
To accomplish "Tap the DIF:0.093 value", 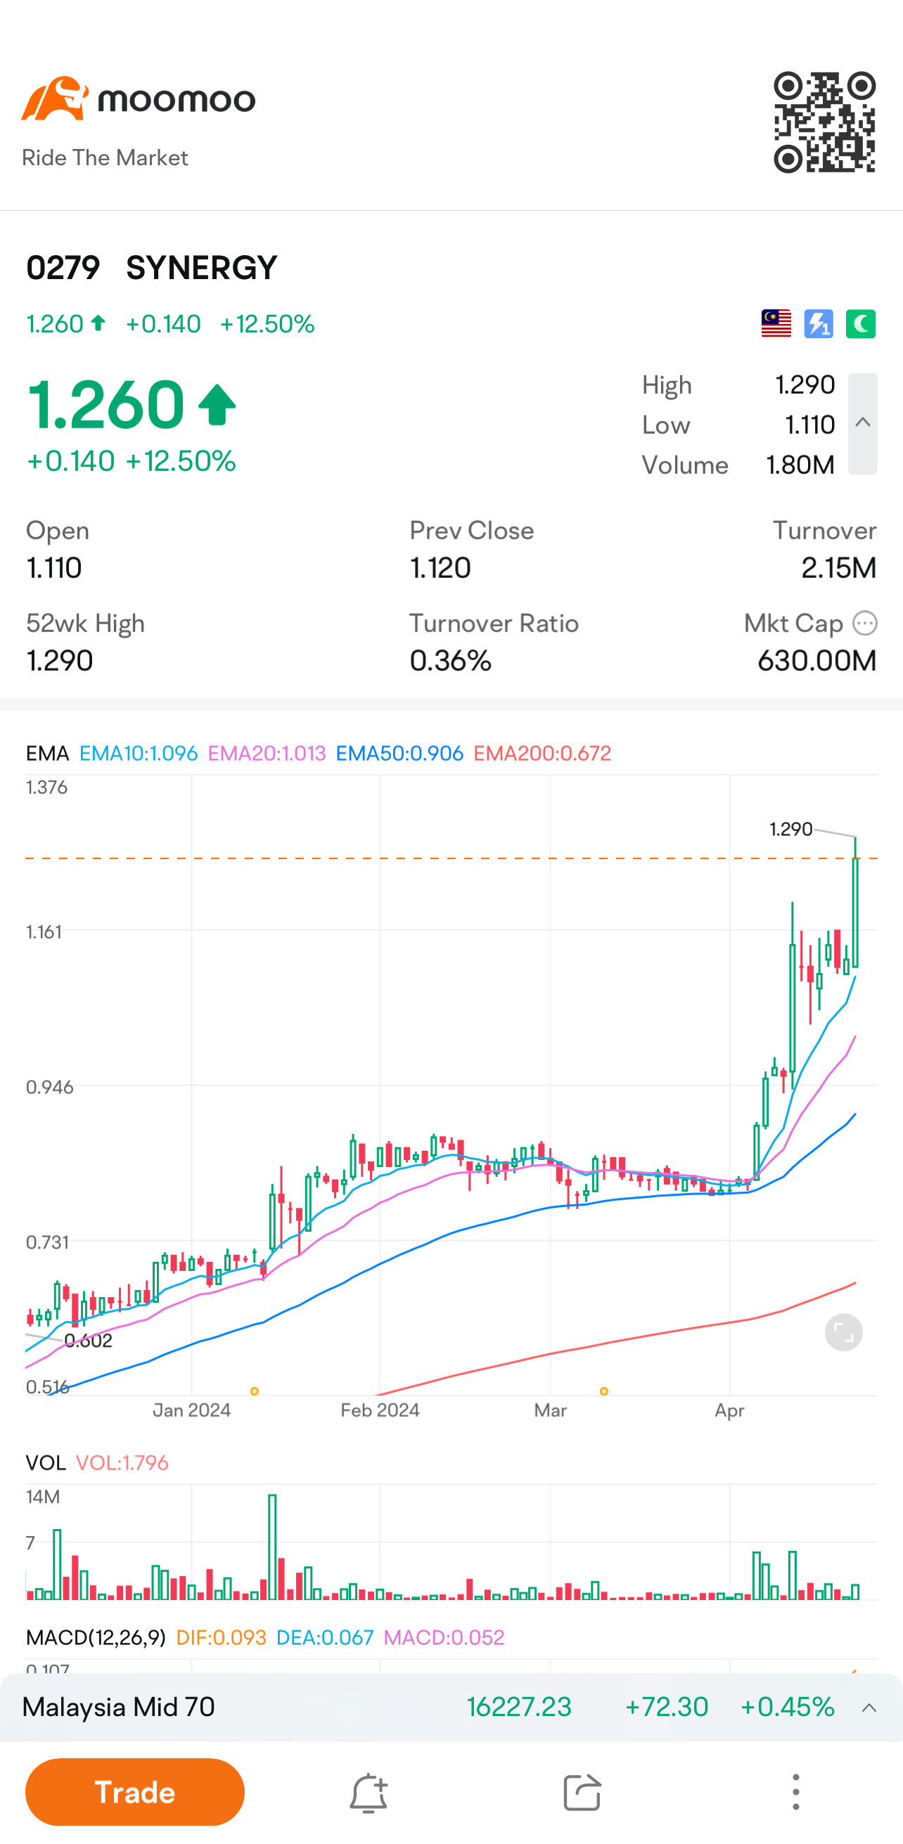I will point(221,1637).
